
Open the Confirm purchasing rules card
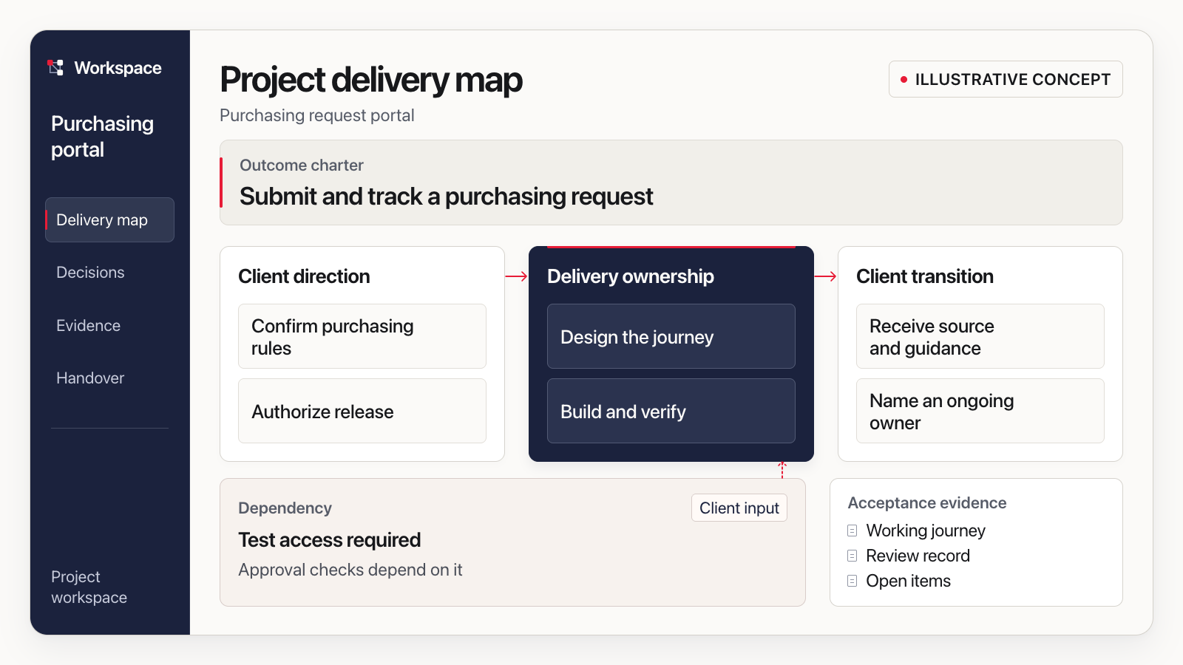pyautogui.click(x=362, y=336)
